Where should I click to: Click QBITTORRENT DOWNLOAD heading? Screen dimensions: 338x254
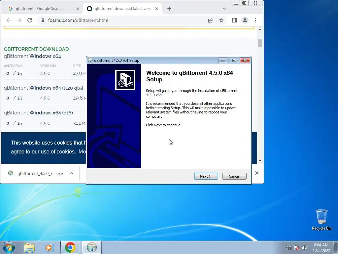pyautogui.click(x=36, y=49)
